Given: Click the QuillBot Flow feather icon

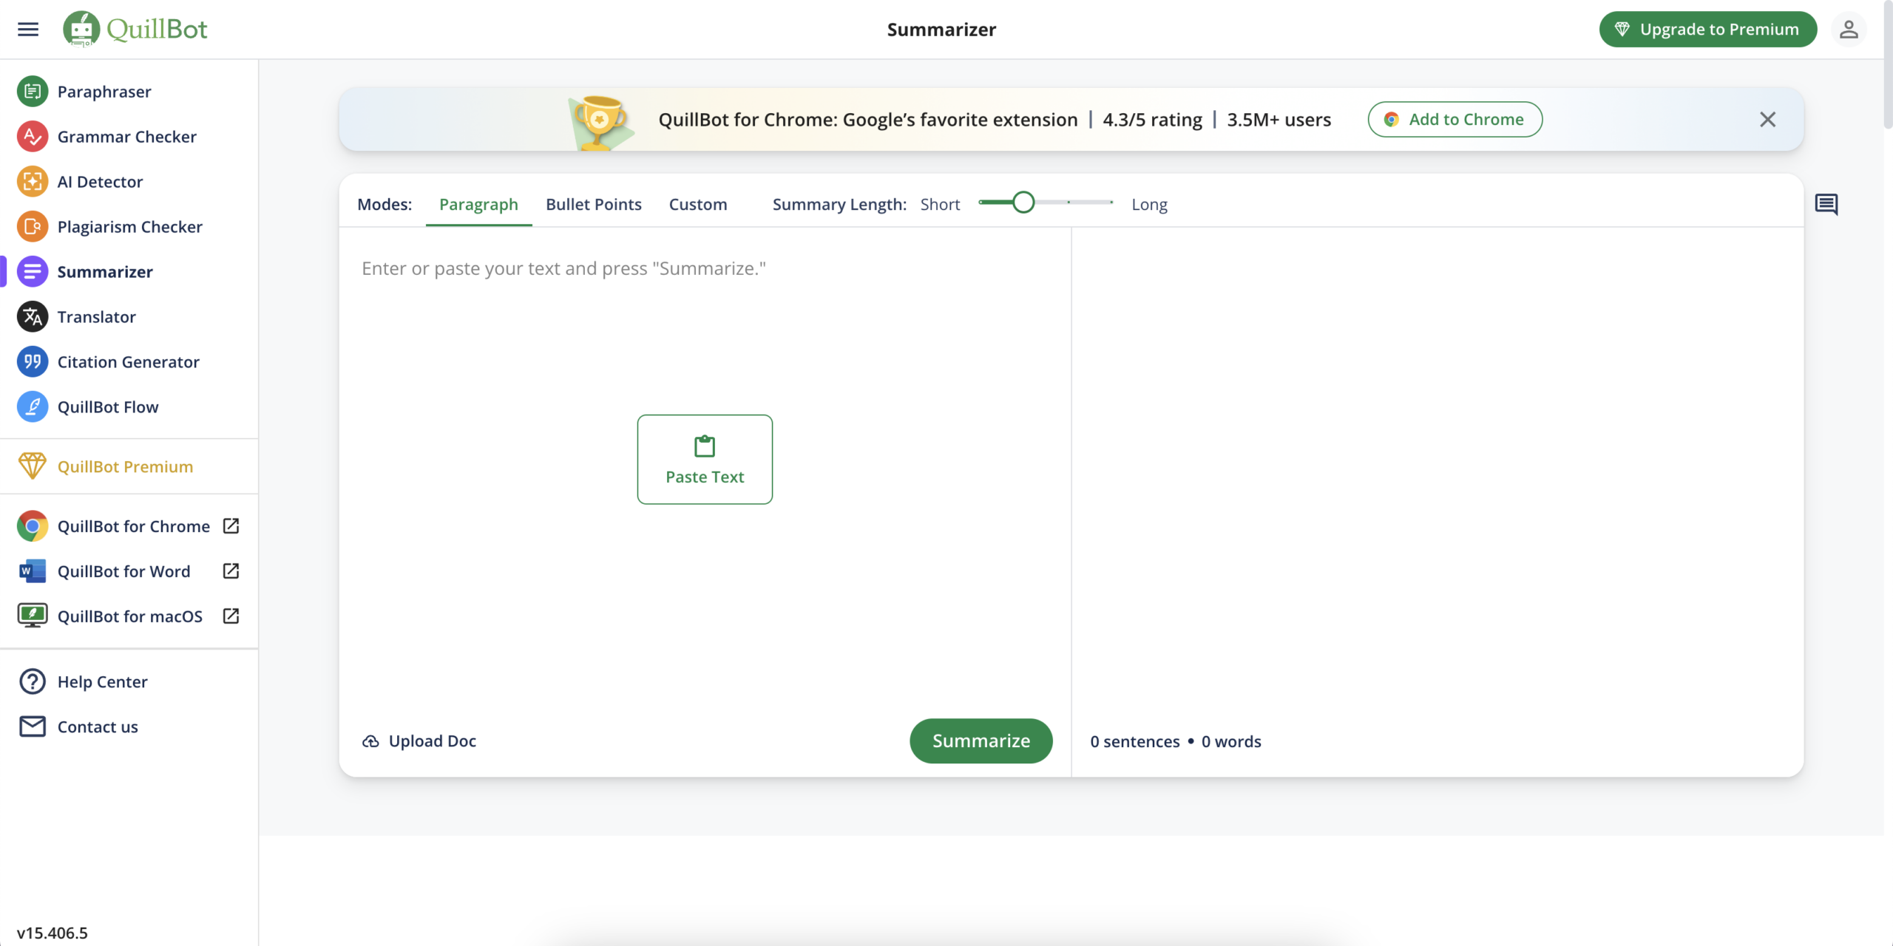Looking at the screenshot, I should coord(33,407).
